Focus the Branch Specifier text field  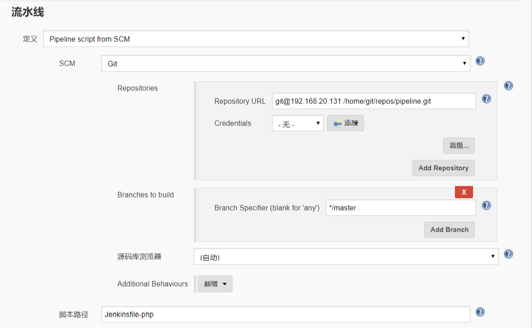[x=400, y=208]
